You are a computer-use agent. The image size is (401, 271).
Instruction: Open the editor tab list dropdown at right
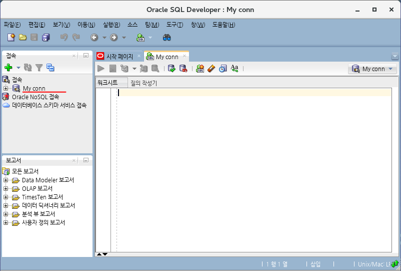tap(395, 56)
